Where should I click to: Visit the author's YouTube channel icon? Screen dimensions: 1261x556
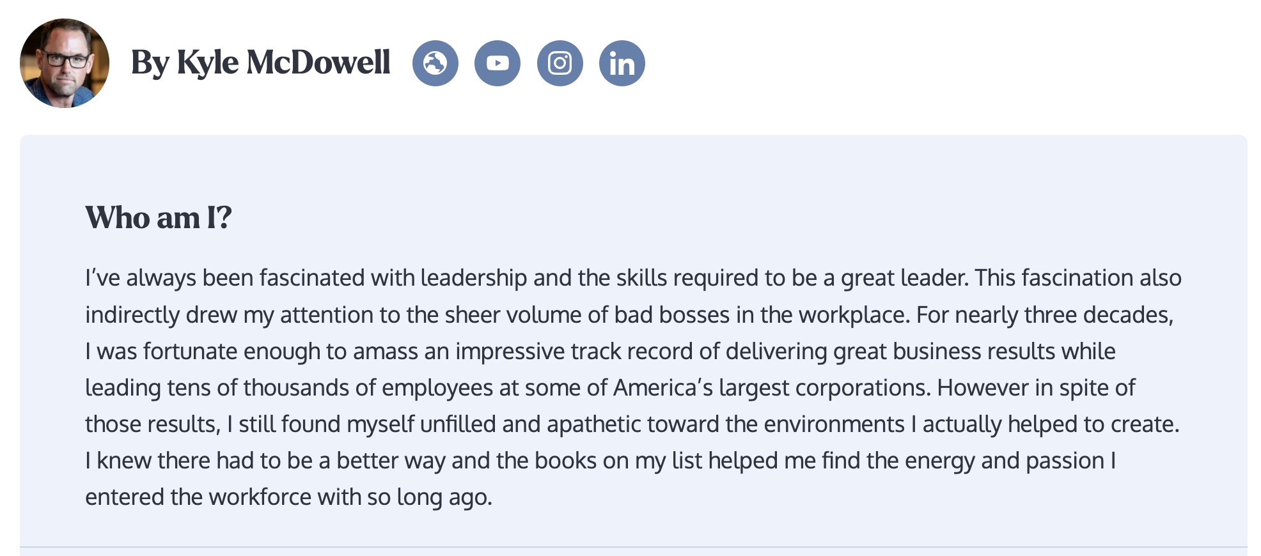[x=497, y=63]
